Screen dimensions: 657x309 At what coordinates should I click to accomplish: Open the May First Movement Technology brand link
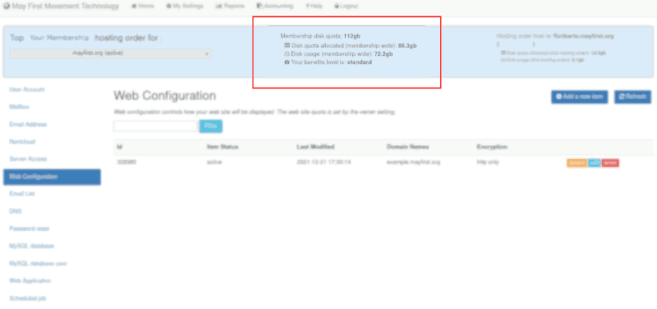click(61, 7)
